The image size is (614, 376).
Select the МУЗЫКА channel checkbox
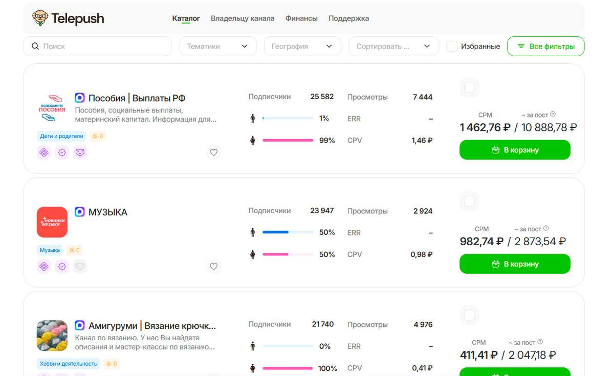pos(469,201)
